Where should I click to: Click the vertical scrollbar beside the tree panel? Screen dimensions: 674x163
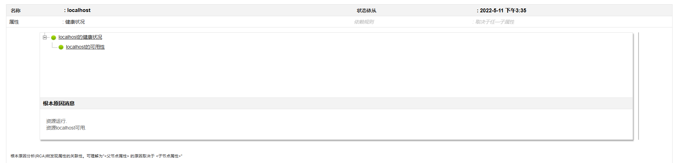tap(638, 86)
